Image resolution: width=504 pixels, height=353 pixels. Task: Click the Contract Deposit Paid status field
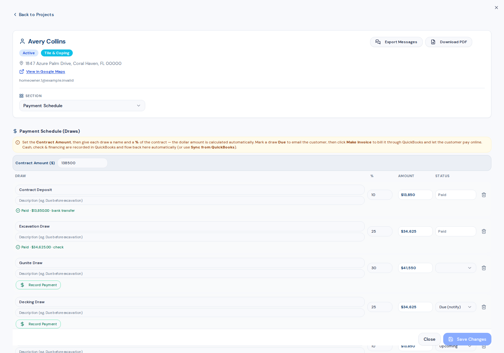456,195
